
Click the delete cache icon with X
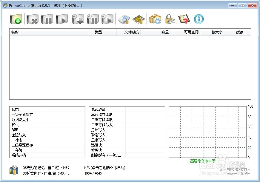point(32,19)
